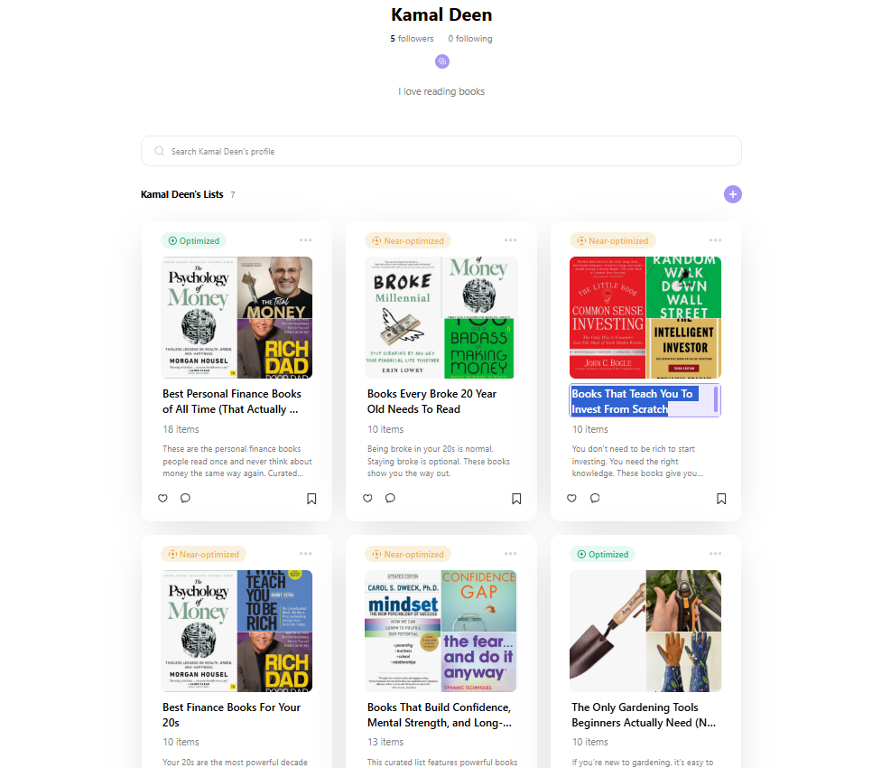Click heart icon on Invest From Scratch list
The image size is (872, 768).
(x=571, y=498)
